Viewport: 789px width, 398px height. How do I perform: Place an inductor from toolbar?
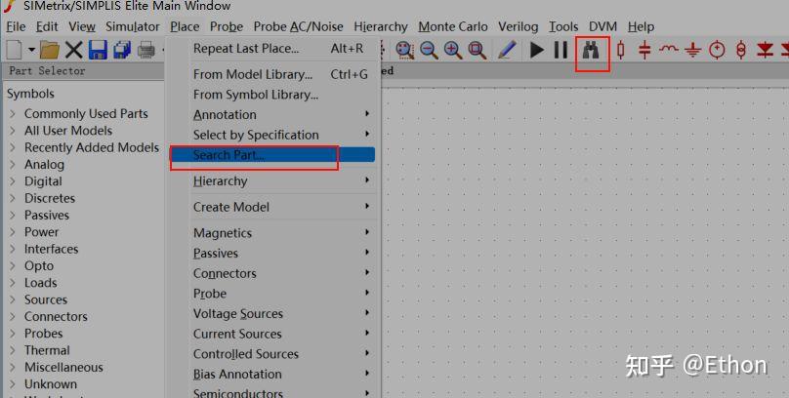(669, 49)
